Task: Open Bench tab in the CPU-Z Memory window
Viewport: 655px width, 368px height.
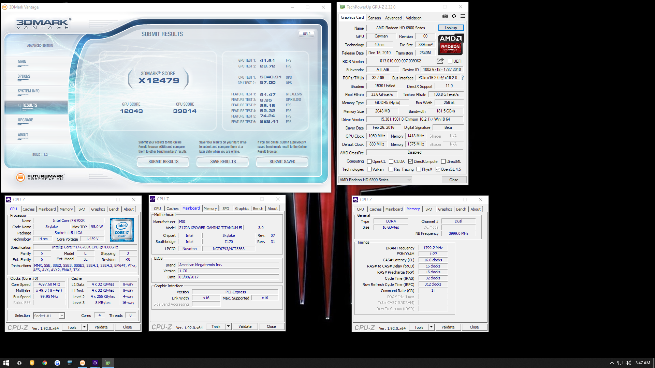Action: tap(461, 209)
